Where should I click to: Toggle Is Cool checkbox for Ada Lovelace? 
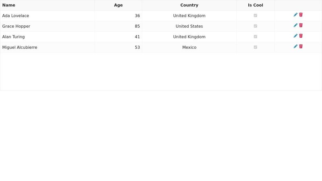click(x=255, y=16)
